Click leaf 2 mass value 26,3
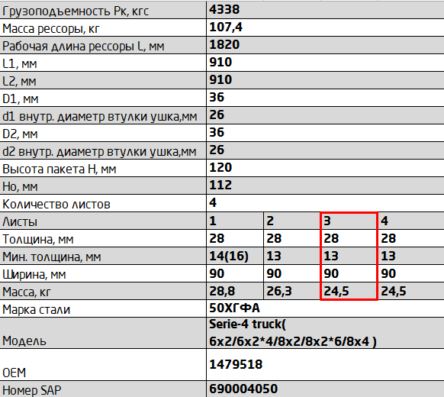This screenshot has width=444, height=397. [292, 291]
